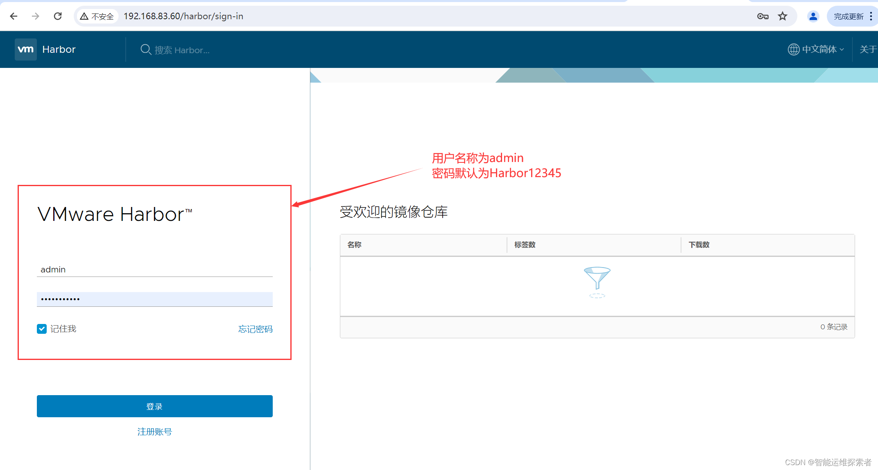Open the Chrome three-dot menu
Image resolution: width=878 pixels, height=470 pixels.
[871, 16]
